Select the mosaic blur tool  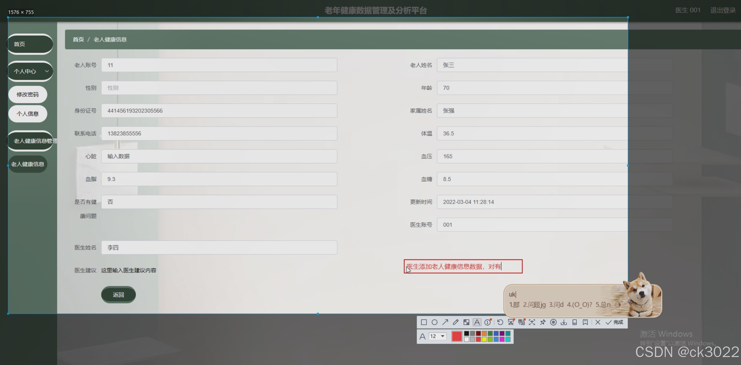point(466,322)
